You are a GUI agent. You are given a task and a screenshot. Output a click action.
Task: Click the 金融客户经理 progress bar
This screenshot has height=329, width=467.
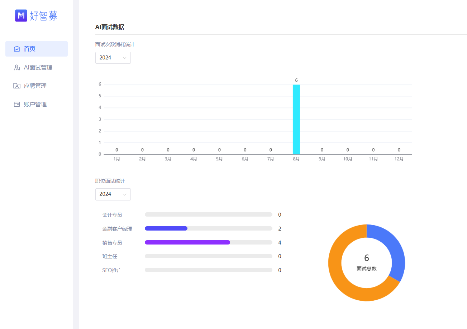point(166,228)
